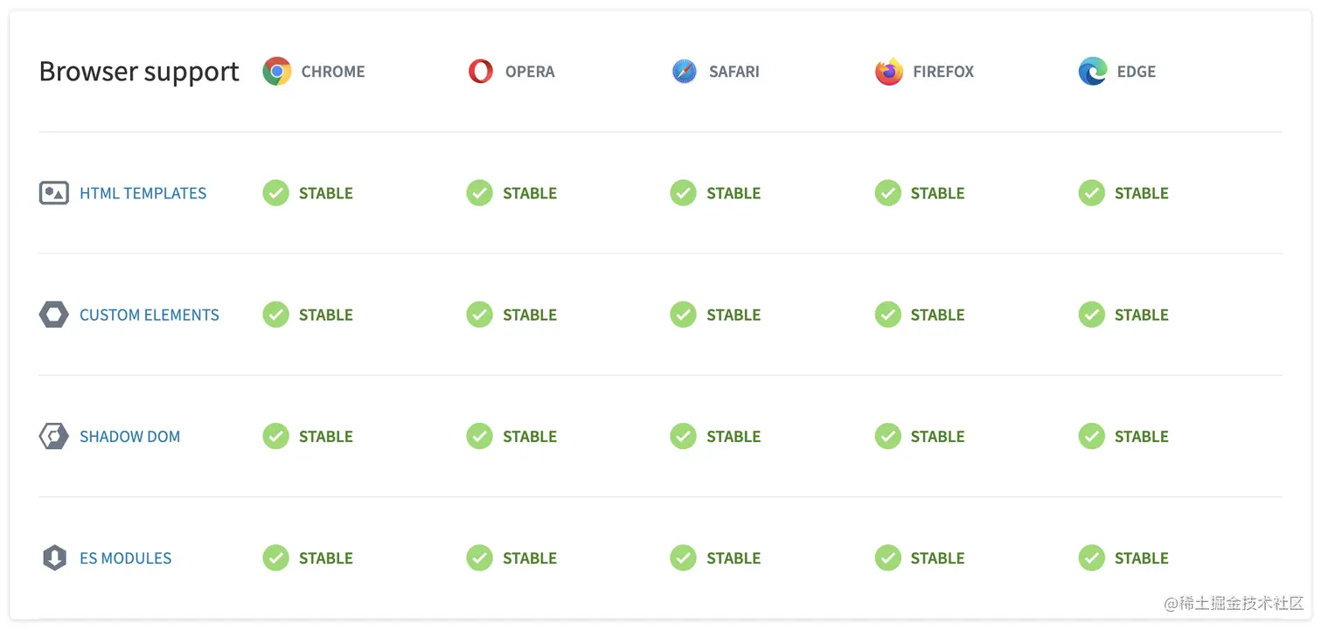
Task: Click Opera's STABLE label for Shadow DOM
Action: point(530,436)
